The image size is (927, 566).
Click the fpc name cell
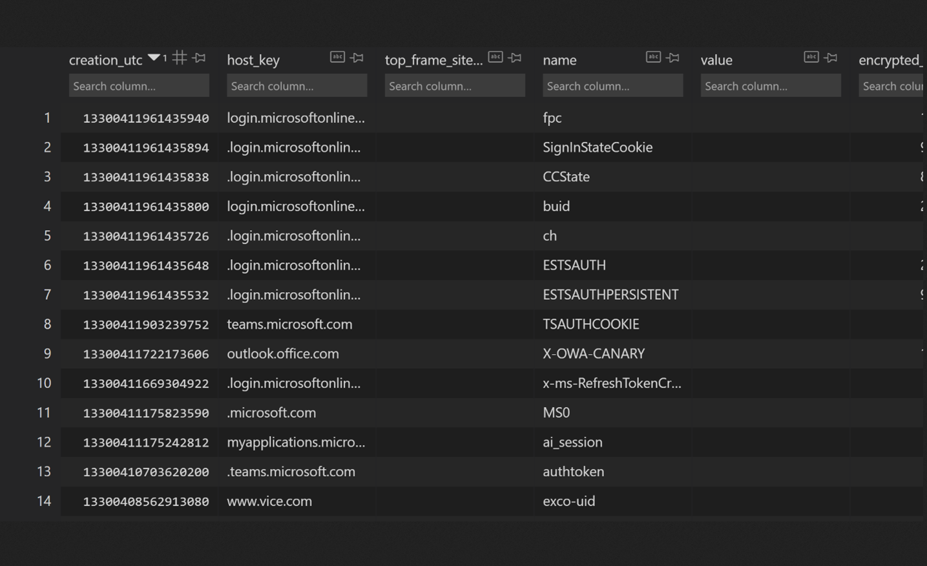point(552,118)
